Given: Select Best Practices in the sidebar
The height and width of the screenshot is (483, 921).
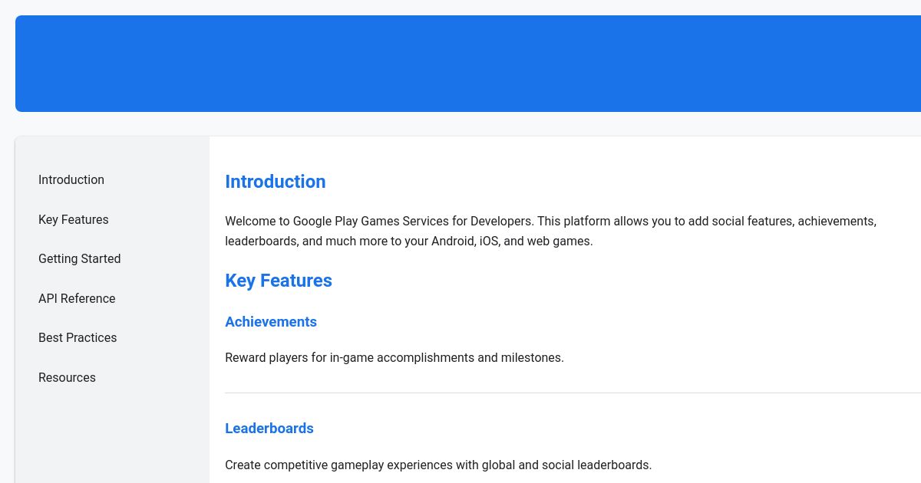Looking at the screenshot, I should coord(78,337).
